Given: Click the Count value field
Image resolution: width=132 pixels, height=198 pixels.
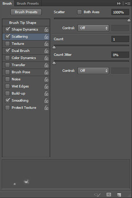Looking at the screenshot, I should (120, 39).
